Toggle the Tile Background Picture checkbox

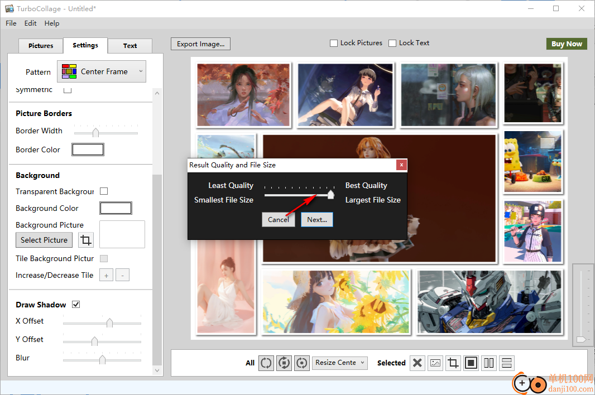[x=104, y=258]
